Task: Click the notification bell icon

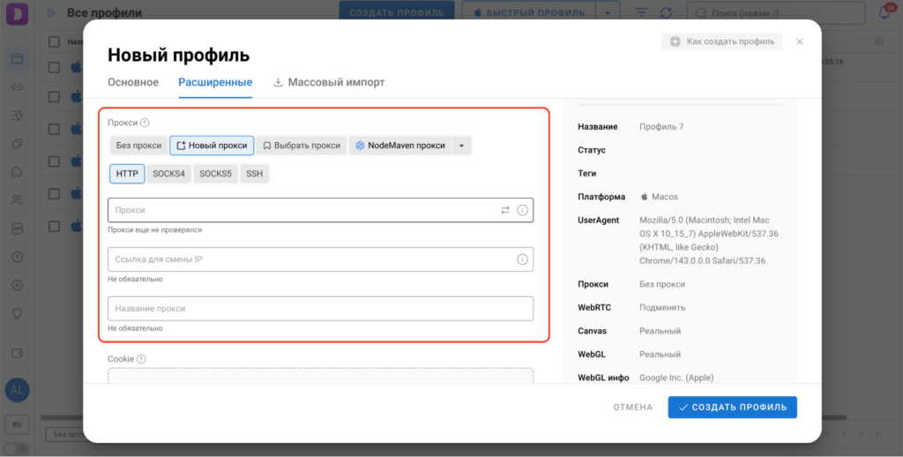Action: [884, 13]
